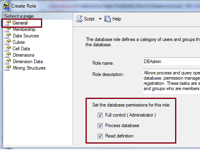Viewport: 200px width, 150px height.
Task: Click the Help document icon
Action: [108, 19]
